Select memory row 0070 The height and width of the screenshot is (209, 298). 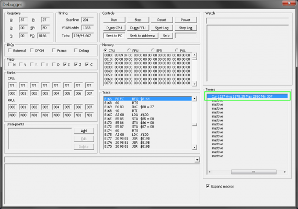pyautogui.click(x=147, y=83)
